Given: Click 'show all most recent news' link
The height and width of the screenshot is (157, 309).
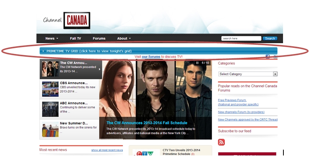Looking at the screenshot, I should (107, 150).
